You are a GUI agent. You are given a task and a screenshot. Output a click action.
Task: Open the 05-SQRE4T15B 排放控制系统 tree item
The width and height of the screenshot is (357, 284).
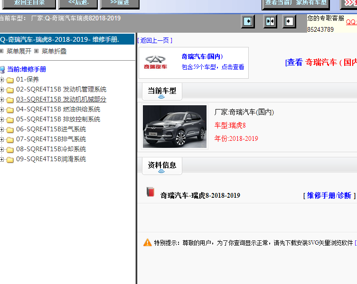[x=58, y=119]
